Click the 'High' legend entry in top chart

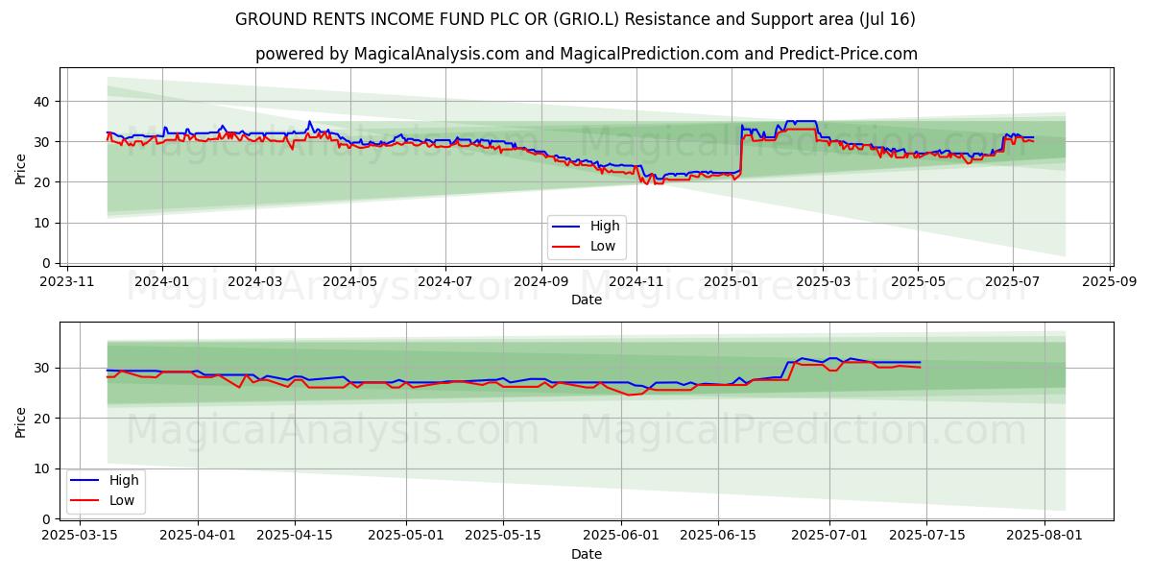587,227
